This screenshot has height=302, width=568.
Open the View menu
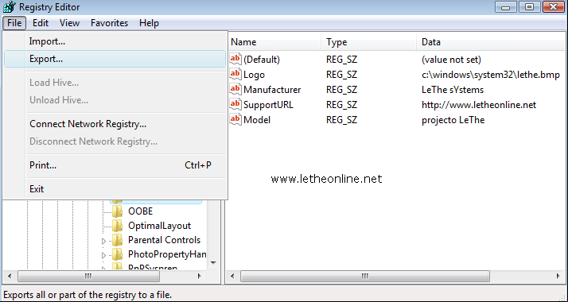[69, 23]
